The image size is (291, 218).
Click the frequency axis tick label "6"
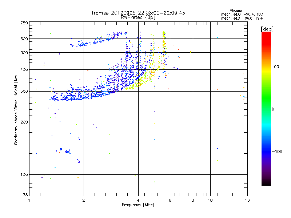coord(170,200)
